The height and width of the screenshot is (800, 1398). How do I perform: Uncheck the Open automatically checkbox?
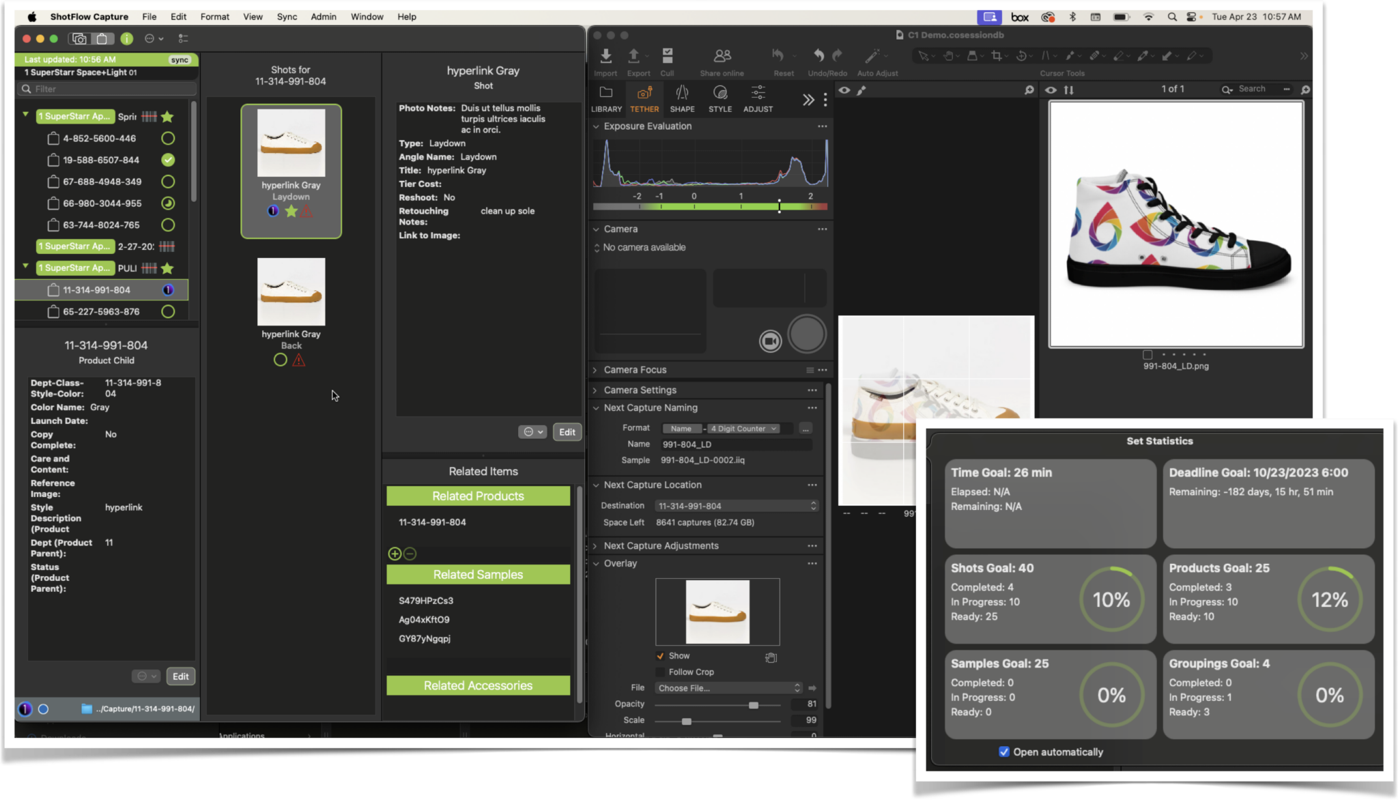tap(1003, 752)
